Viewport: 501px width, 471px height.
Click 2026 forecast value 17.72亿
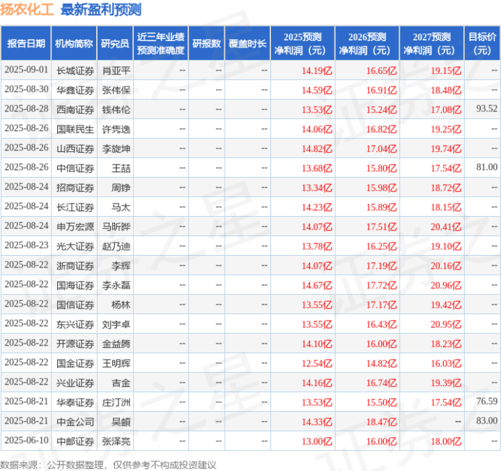coord(382,285)
